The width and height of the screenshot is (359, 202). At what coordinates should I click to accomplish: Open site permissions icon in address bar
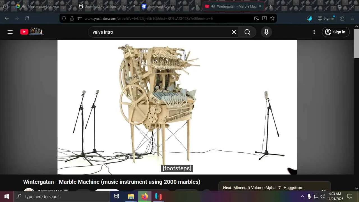[80, 18]
